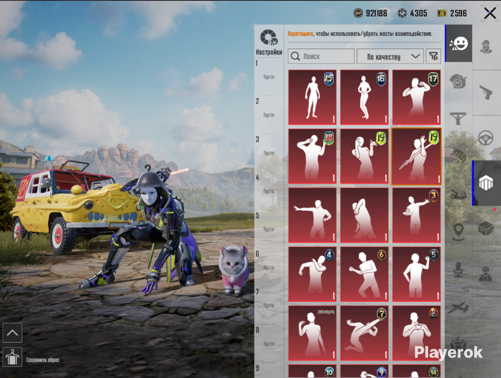Click the hanger save outfit icon

coord(12,357)
